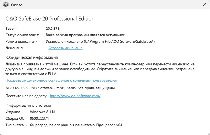Click the SafeErase 20 Professional Edition heading
Screen dimensions: 210x135
coord(50,19)
